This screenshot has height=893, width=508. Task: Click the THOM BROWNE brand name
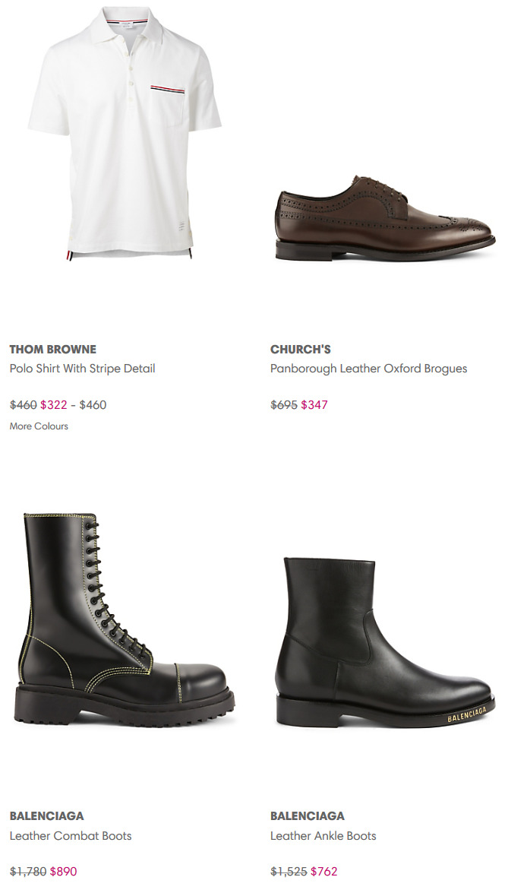pyautogui.click(x=53, y=349)
